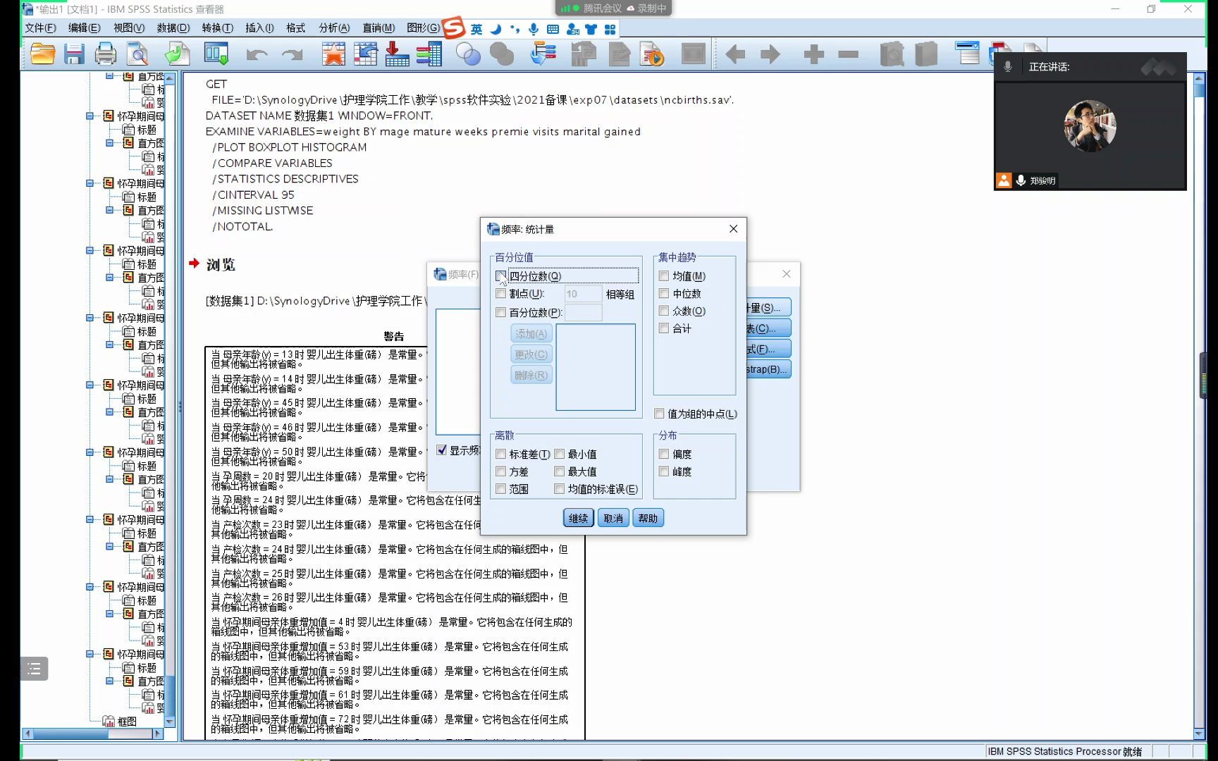
Task: Collapse the fourth 怀孕期间母 outline node
Action: (x=90, y=318)
